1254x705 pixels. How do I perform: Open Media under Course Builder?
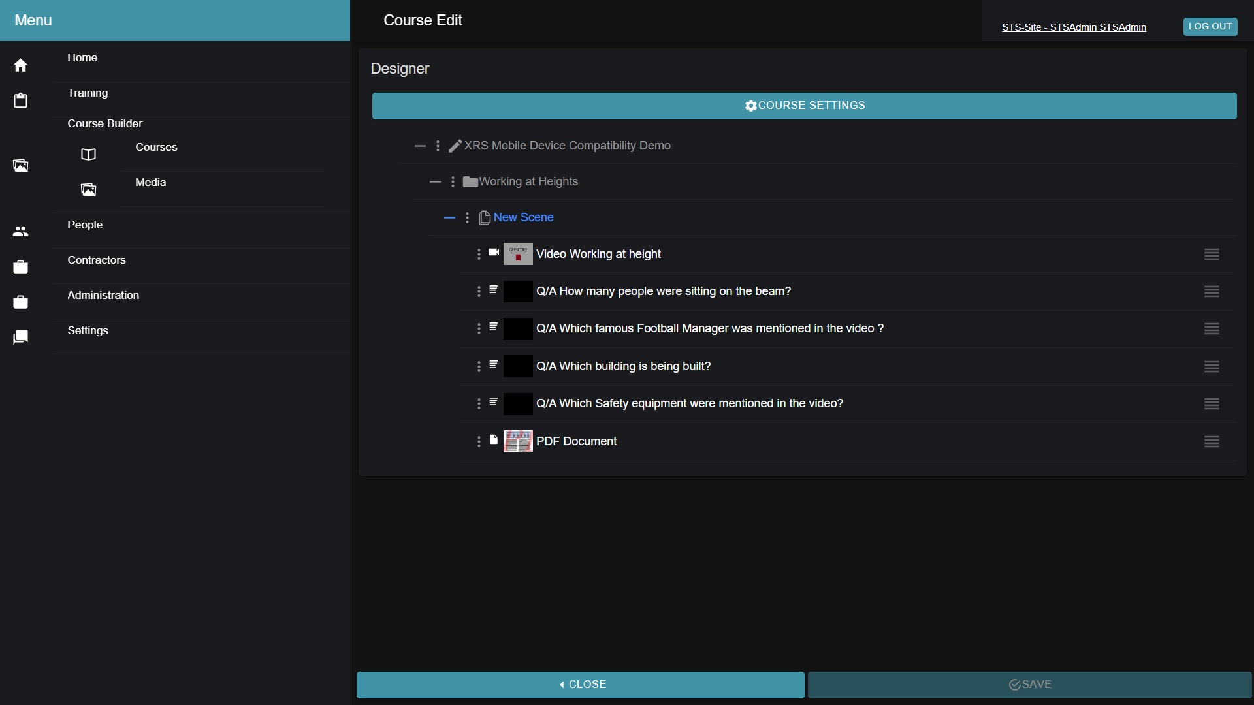click(x=150, y=183)
